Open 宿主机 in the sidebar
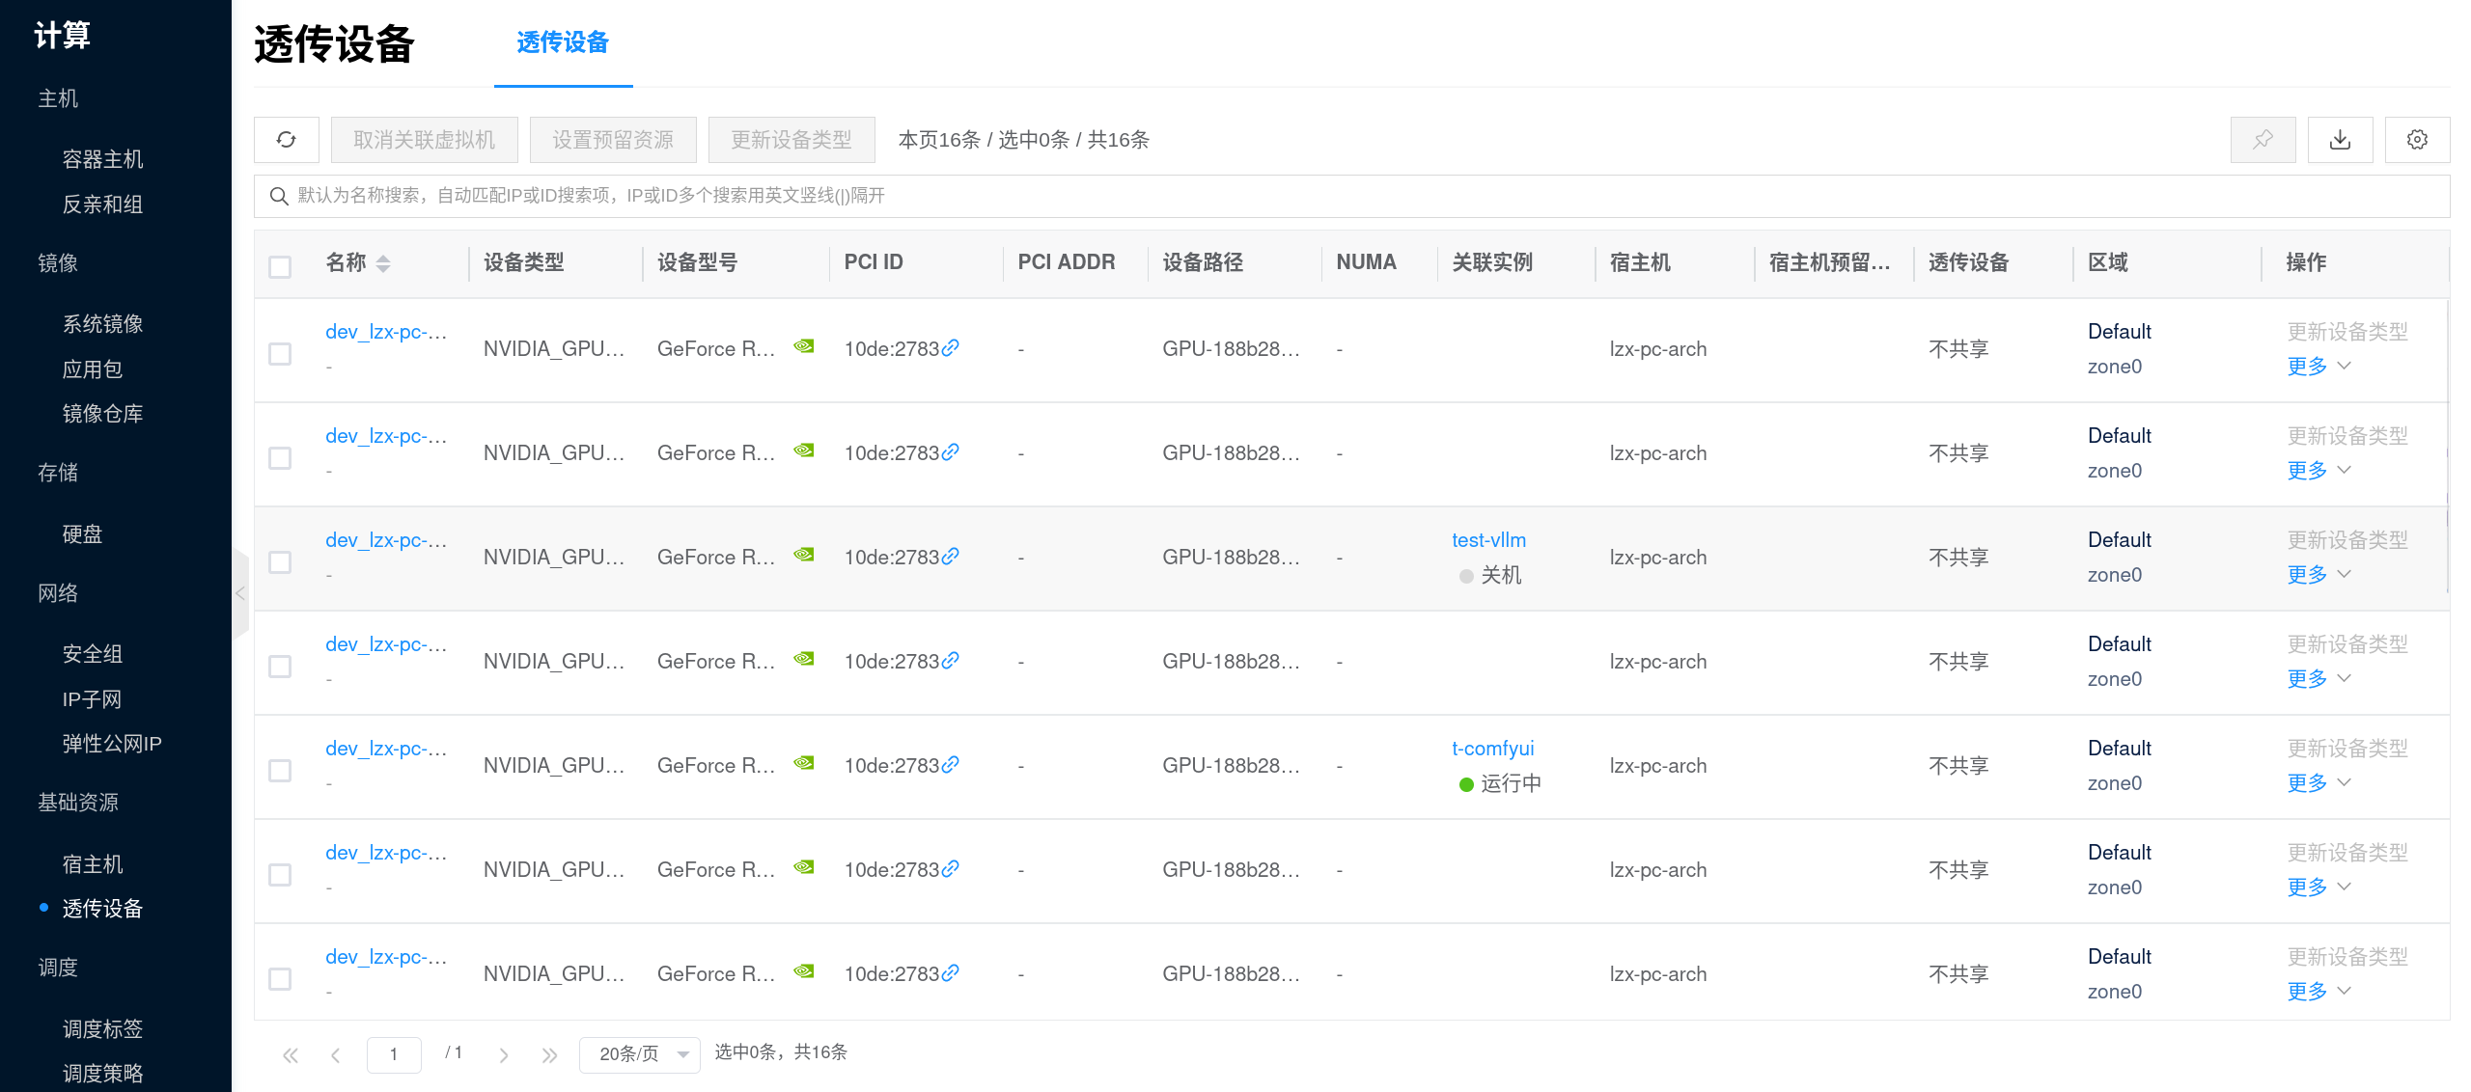This screenshot has width=2471, height=1092. click(x=93, y=864)
